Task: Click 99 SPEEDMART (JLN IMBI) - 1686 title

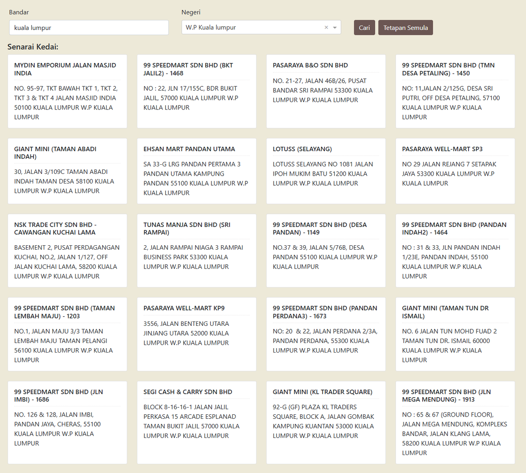Action: [58, 396]
